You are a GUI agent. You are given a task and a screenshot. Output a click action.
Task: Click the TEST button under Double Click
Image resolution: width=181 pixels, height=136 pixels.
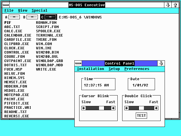coord(141,116)
